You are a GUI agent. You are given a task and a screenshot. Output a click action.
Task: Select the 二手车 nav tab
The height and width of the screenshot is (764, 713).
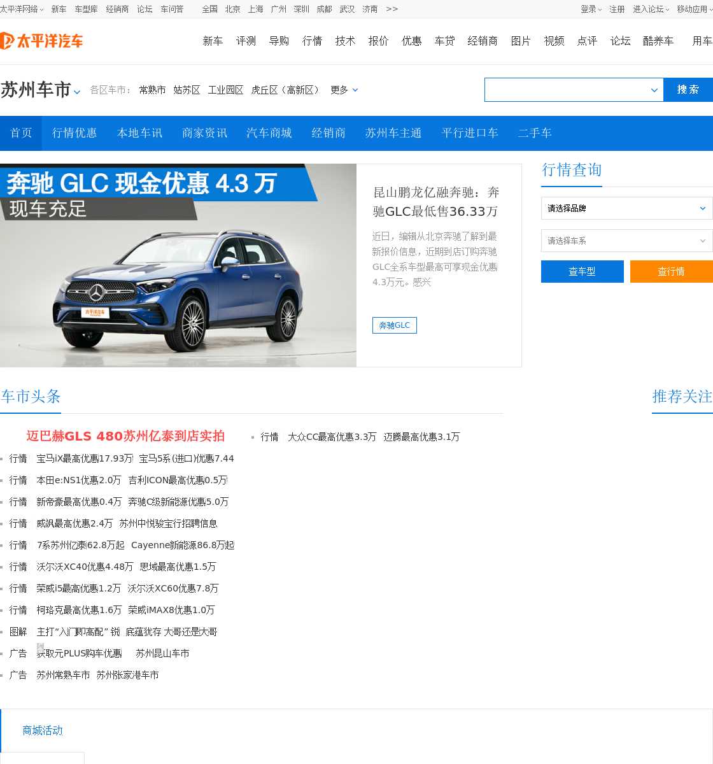535,133
